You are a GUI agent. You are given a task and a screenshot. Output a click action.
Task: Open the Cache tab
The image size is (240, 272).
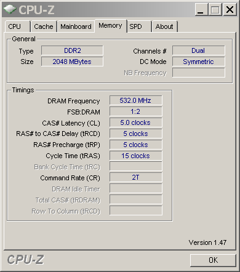tap(44, 26)
